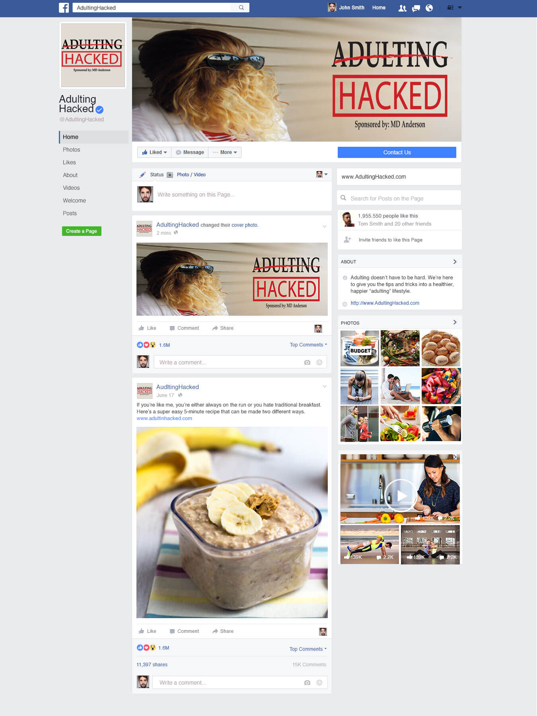The height and width of the screenshot is (716, 537).
Task: Expand the ABOUT section chevron
Action: coord(455,262)
